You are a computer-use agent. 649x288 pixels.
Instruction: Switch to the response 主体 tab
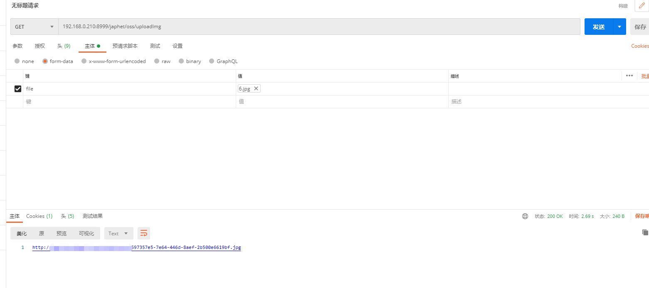click(x=15, y=216)
